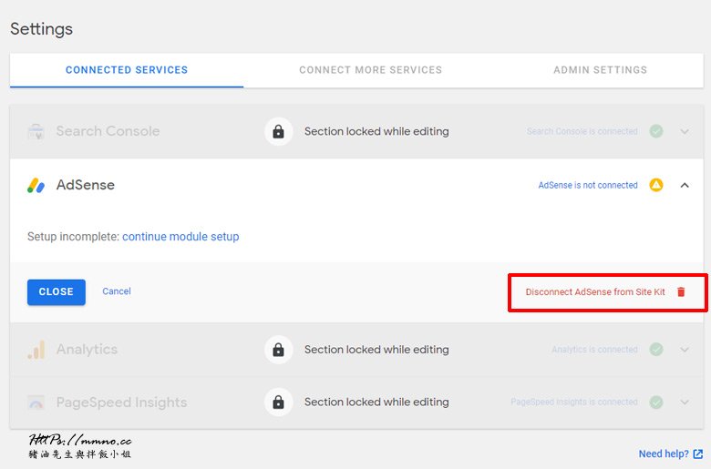Viewport: 711px width, 469px height.
Task: Click the Need help external link icon
Action: 698,454
